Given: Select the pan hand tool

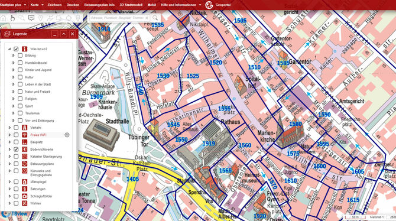Looking at the screenshot, I should click(12, 18).
